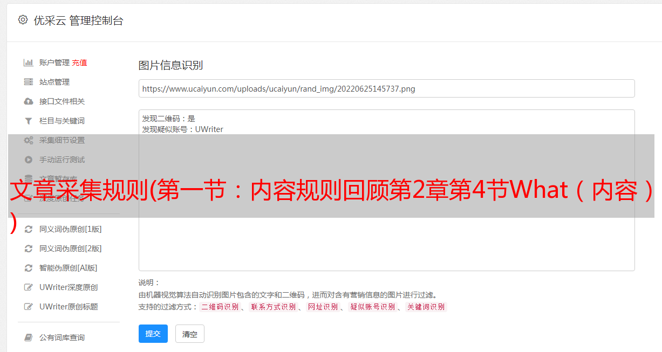Open 公有词库查询 in the sidebar
The height and width of the screenshot is (352, 662).
click(62, 337)
